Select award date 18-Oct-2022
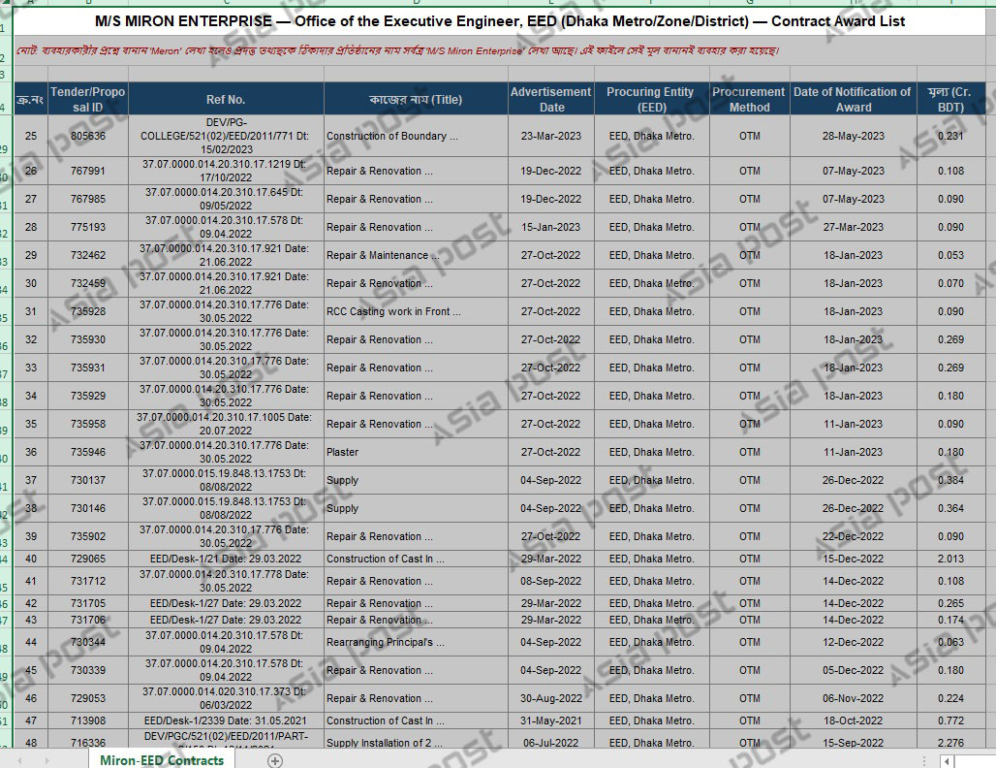Image resolution: width=996 pixels, height=768 pixels. point(853,720)
